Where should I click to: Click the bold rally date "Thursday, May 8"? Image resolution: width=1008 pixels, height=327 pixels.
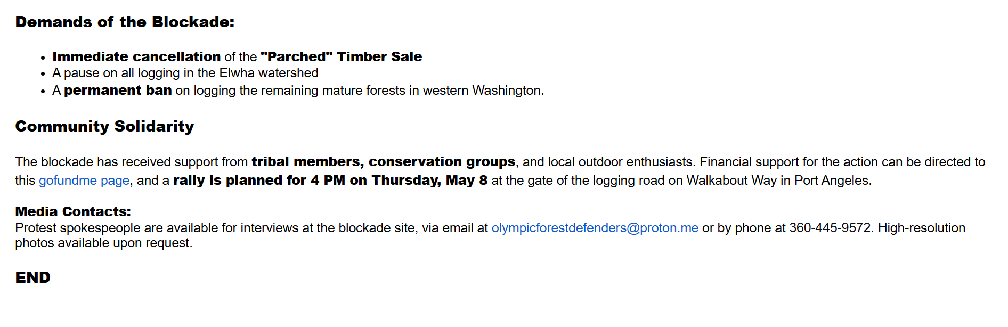point(429,181)
